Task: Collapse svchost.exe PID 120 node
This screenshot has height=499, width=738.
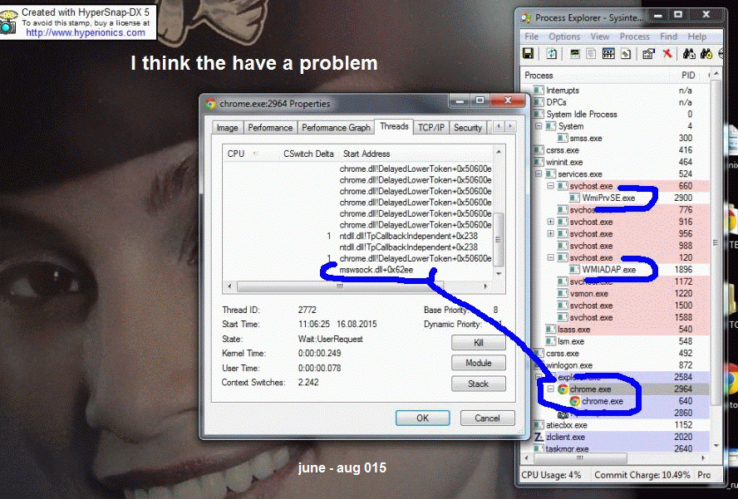Action: tap(551, 257)
